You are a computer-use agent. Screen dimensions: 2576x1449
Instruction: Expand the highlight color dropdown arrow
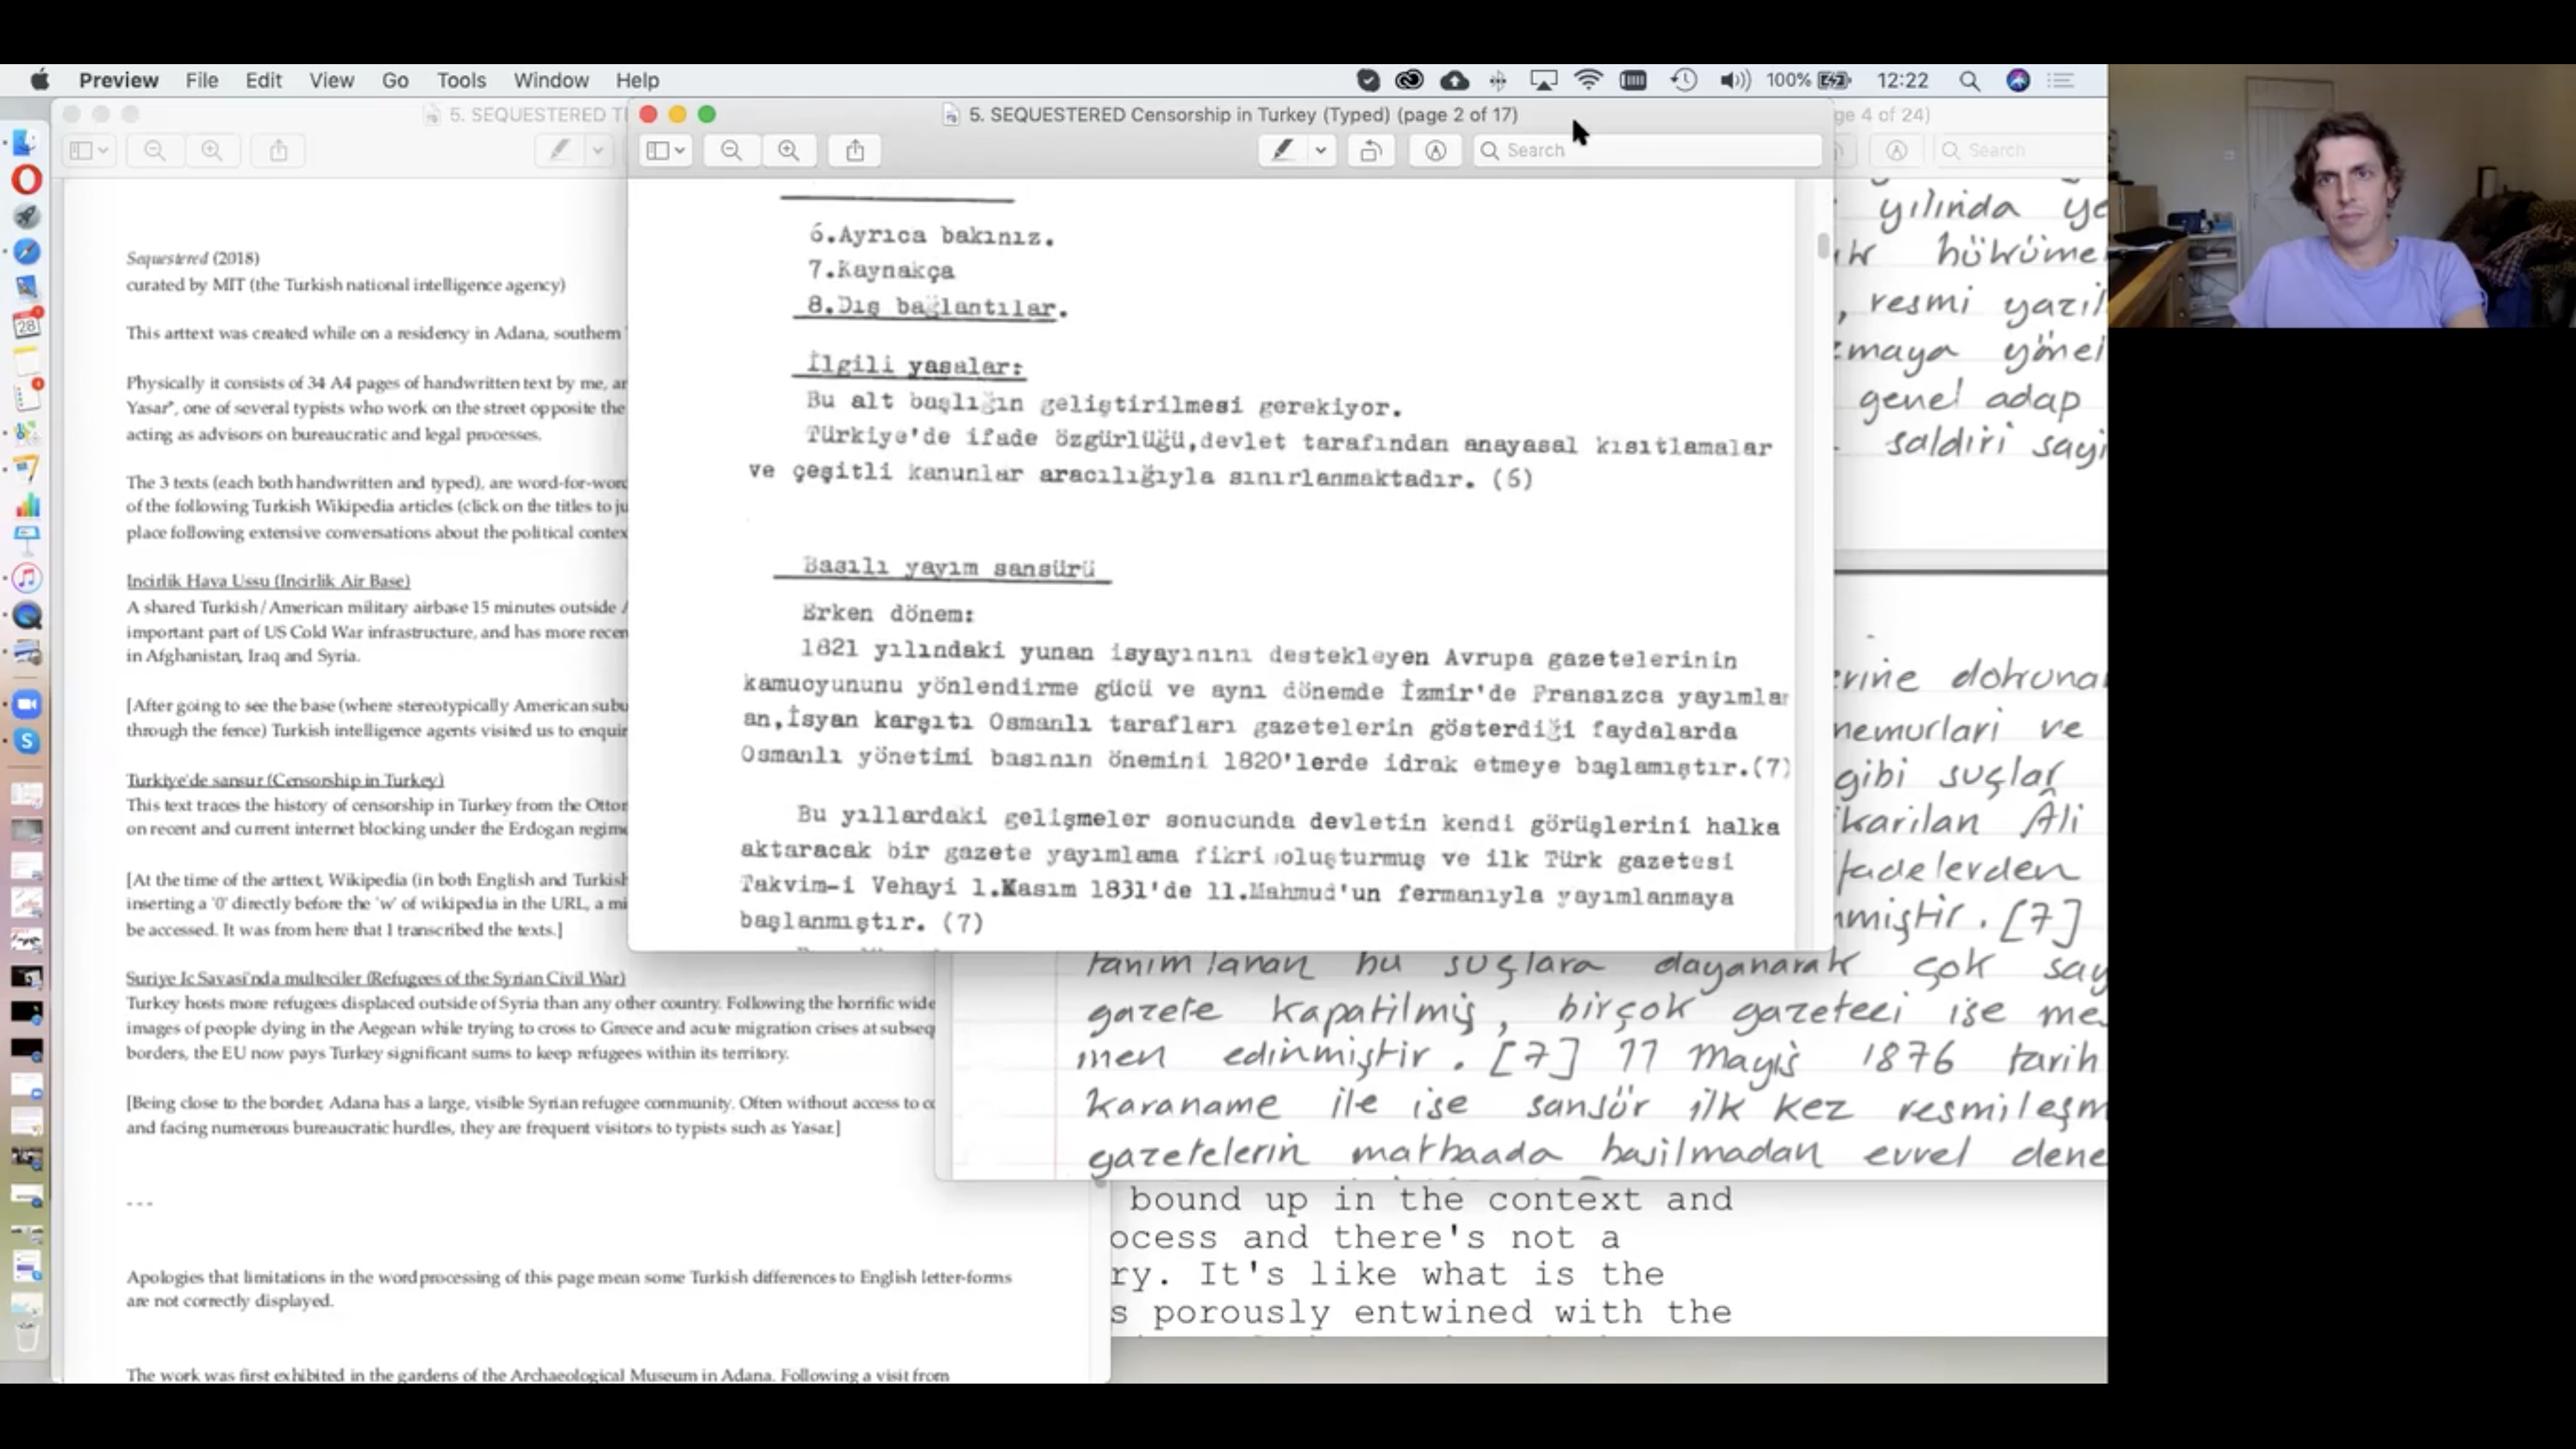click(x=1321, y=150)
